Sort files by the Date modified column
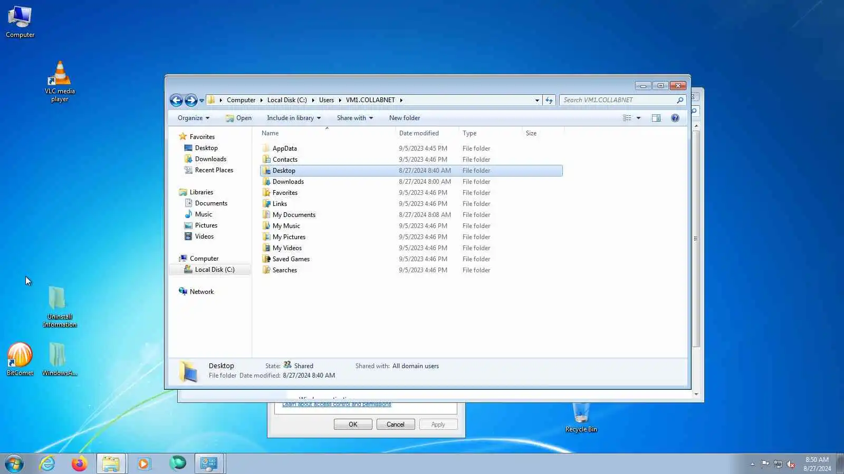844x474 pixels. pyautogui.click(x=427, y=133)
